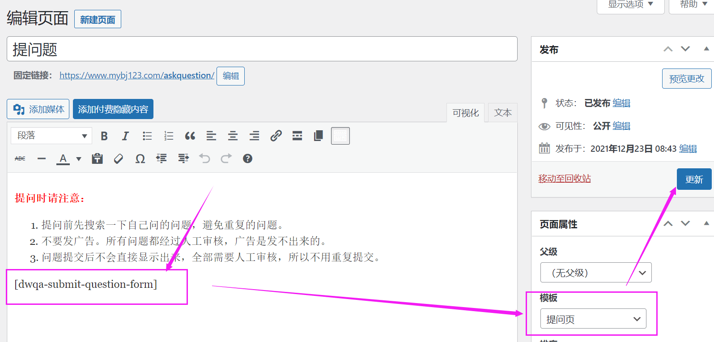Apply strikethrough formatting
This screenshot has height=342, width=714.
pyautogui.click(x=20, y=158)
